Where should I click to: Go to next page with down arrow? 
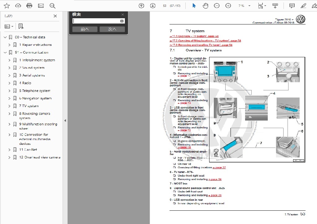pos(152,6)
